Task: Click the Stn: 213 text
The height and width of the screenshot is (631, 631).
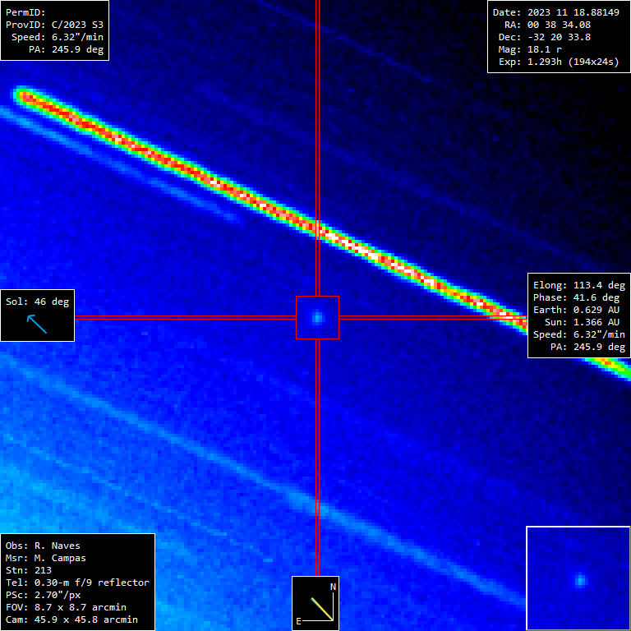Action: tap(29, 570)
